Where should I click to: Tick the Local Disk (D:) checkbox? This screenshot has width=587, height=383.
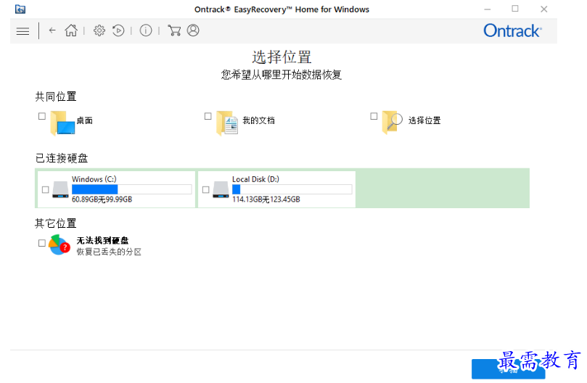[205, 190]
